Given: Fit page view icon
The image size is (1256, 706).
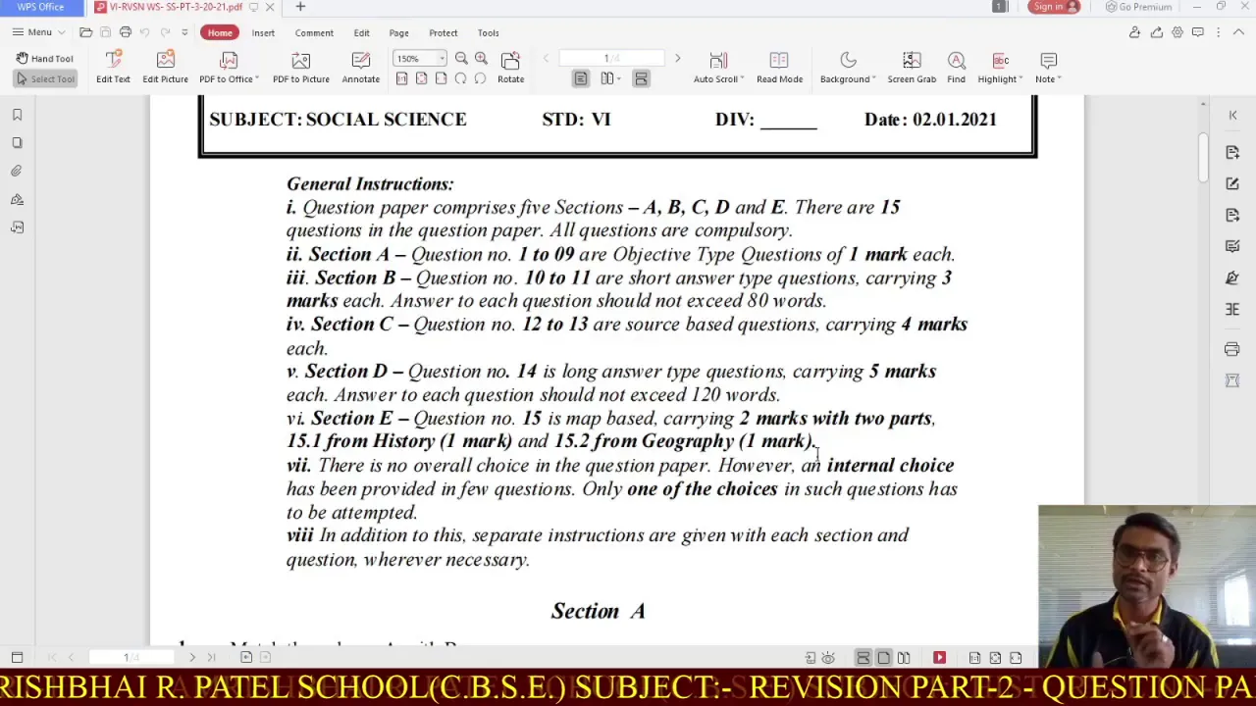Looking at the screenshot, I should [421, 78].
